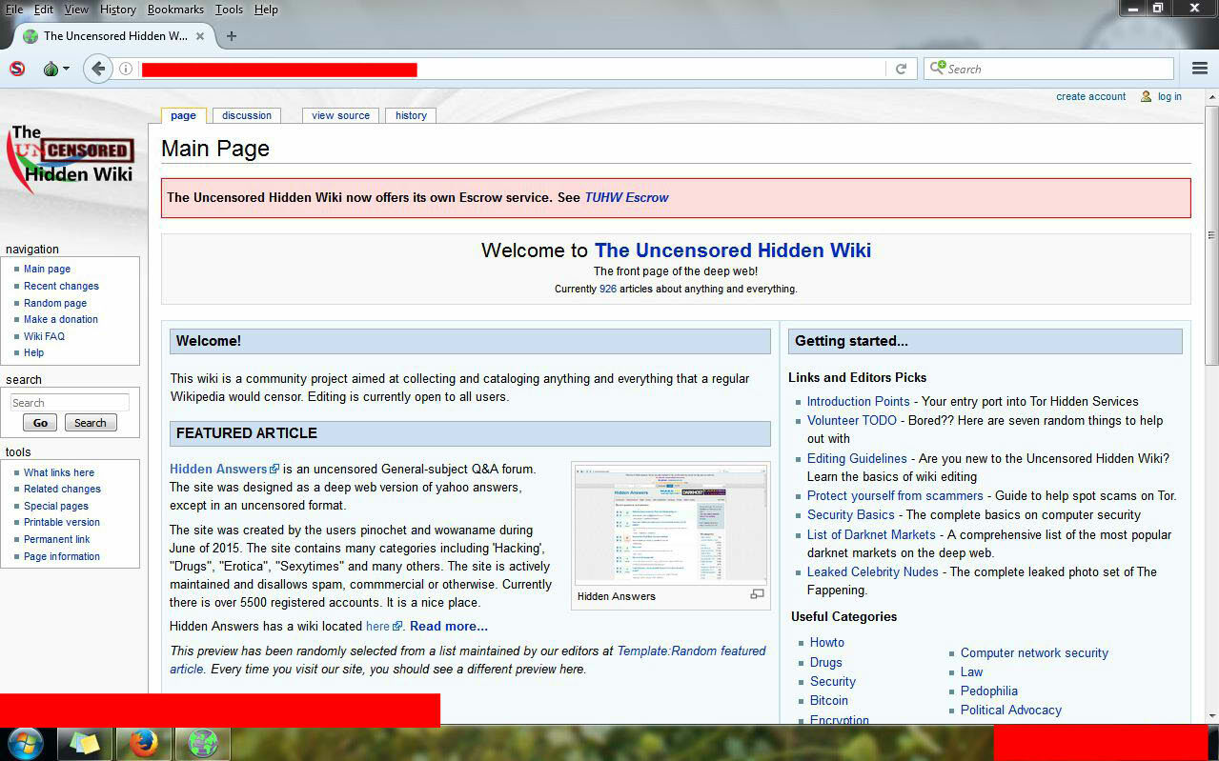Open the wiki history tab
The width and height of the screenshot is (1219, 761).
tap(411, 115)
